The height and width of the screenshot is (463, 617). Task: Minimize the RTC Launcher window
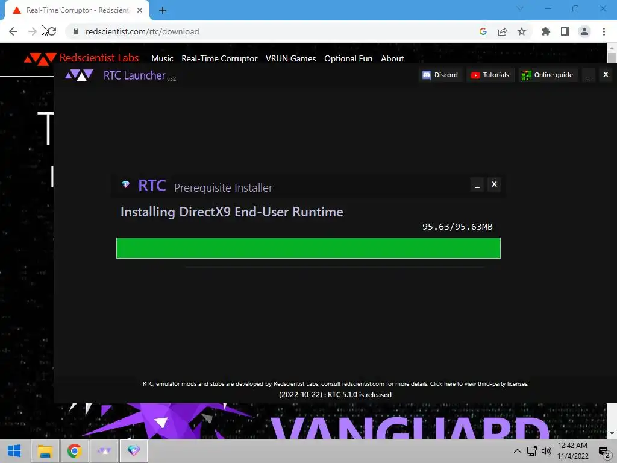click(x=588, y=75)
